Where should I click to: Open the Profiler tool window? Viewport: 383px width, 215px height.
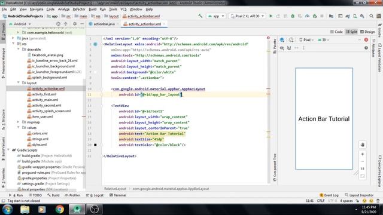[72, 195]
